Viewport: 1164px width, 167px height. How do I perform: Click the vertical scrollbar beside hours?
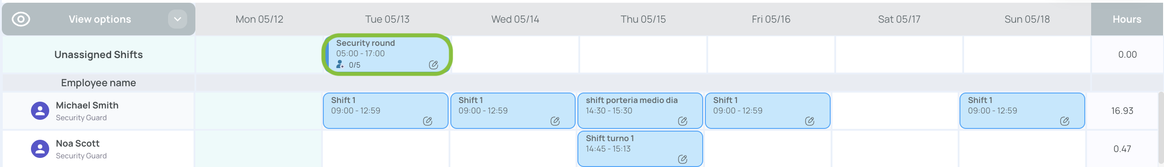click(x=1161, y=128)
